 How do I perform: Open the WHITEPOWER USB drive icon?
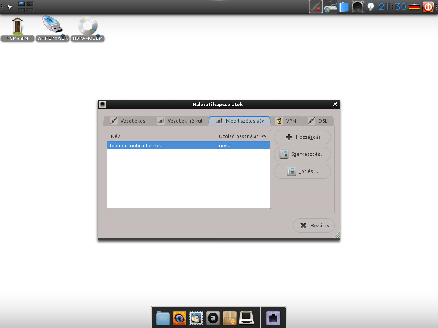coord(53,29)
